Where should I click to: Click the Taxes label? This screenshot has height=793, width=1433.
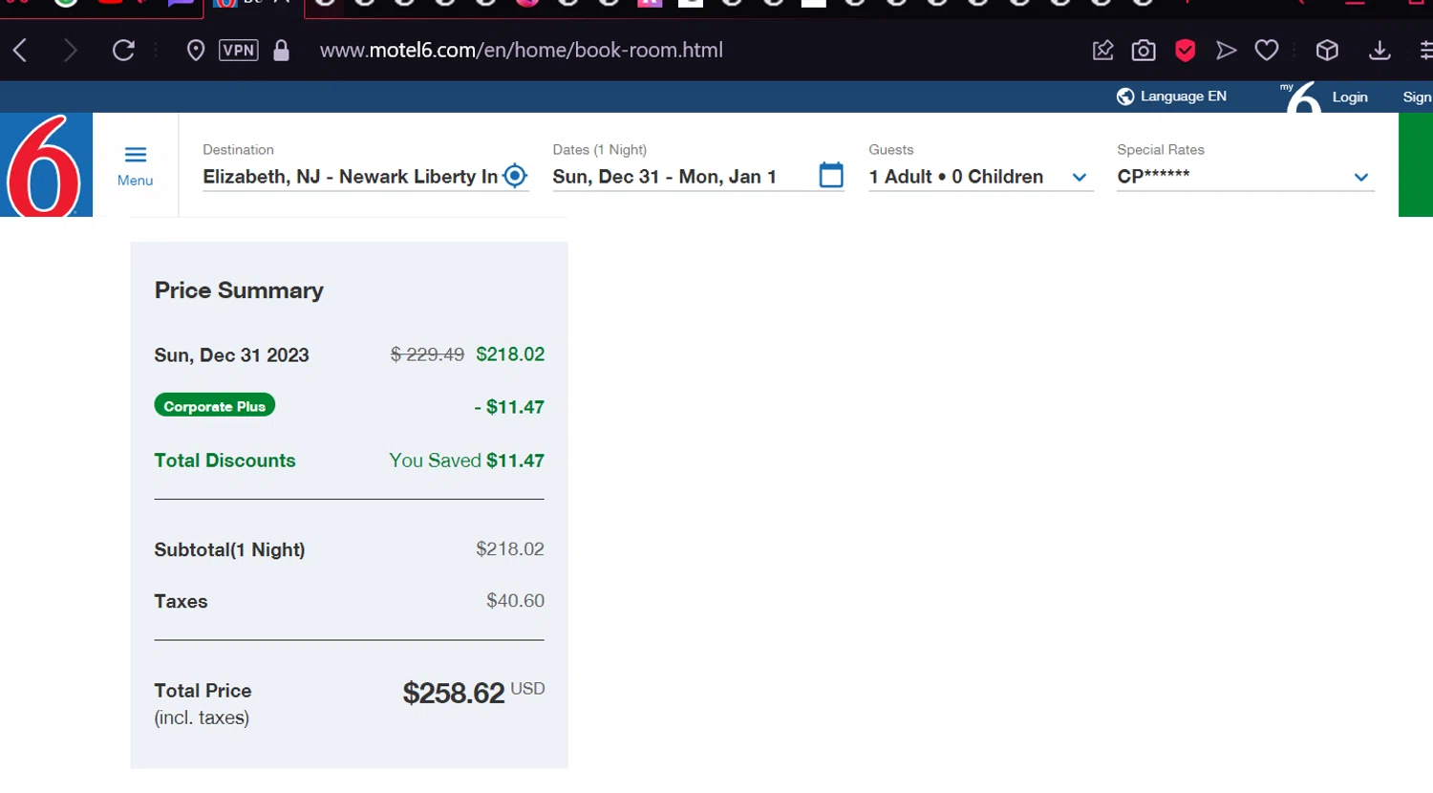point(181,602)
